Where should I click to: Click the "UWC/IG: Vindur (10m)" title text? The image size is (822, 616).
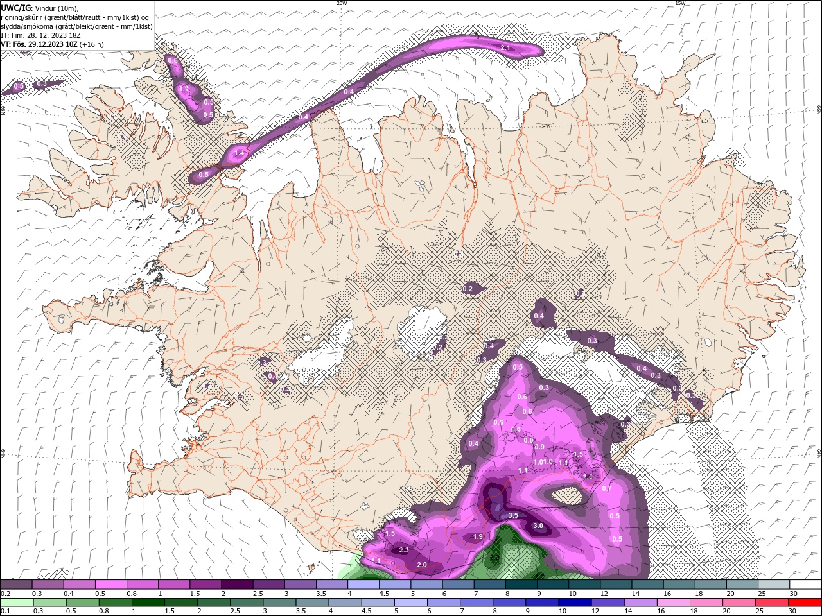(x=40, y=8)
